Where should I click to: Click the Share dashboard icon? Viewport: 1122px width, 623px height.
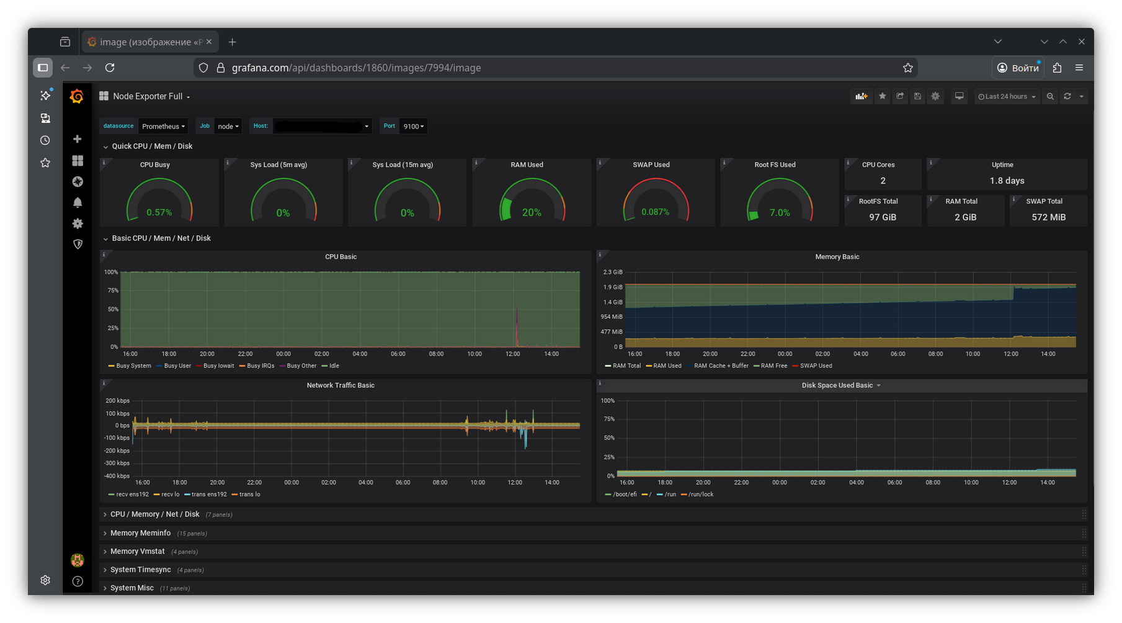[900, 96]
